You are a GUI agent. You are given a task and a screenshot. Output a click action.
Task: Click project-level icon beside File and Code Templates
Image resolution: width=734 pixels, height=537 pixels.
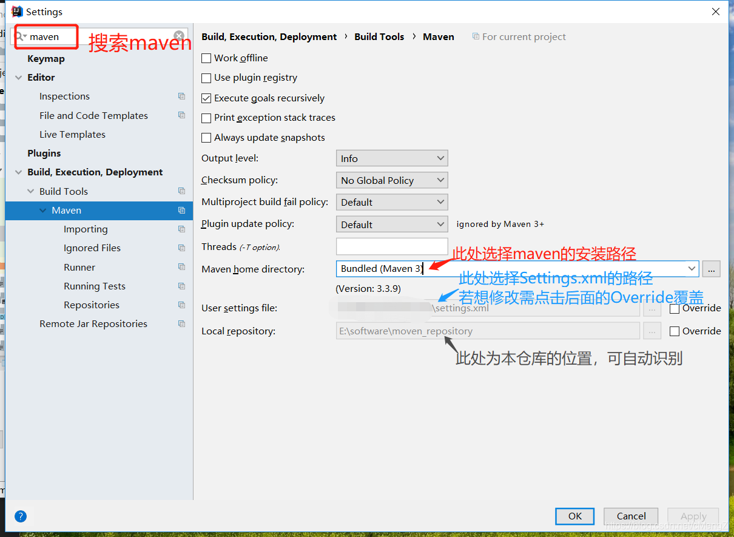[x=181, y=115]
